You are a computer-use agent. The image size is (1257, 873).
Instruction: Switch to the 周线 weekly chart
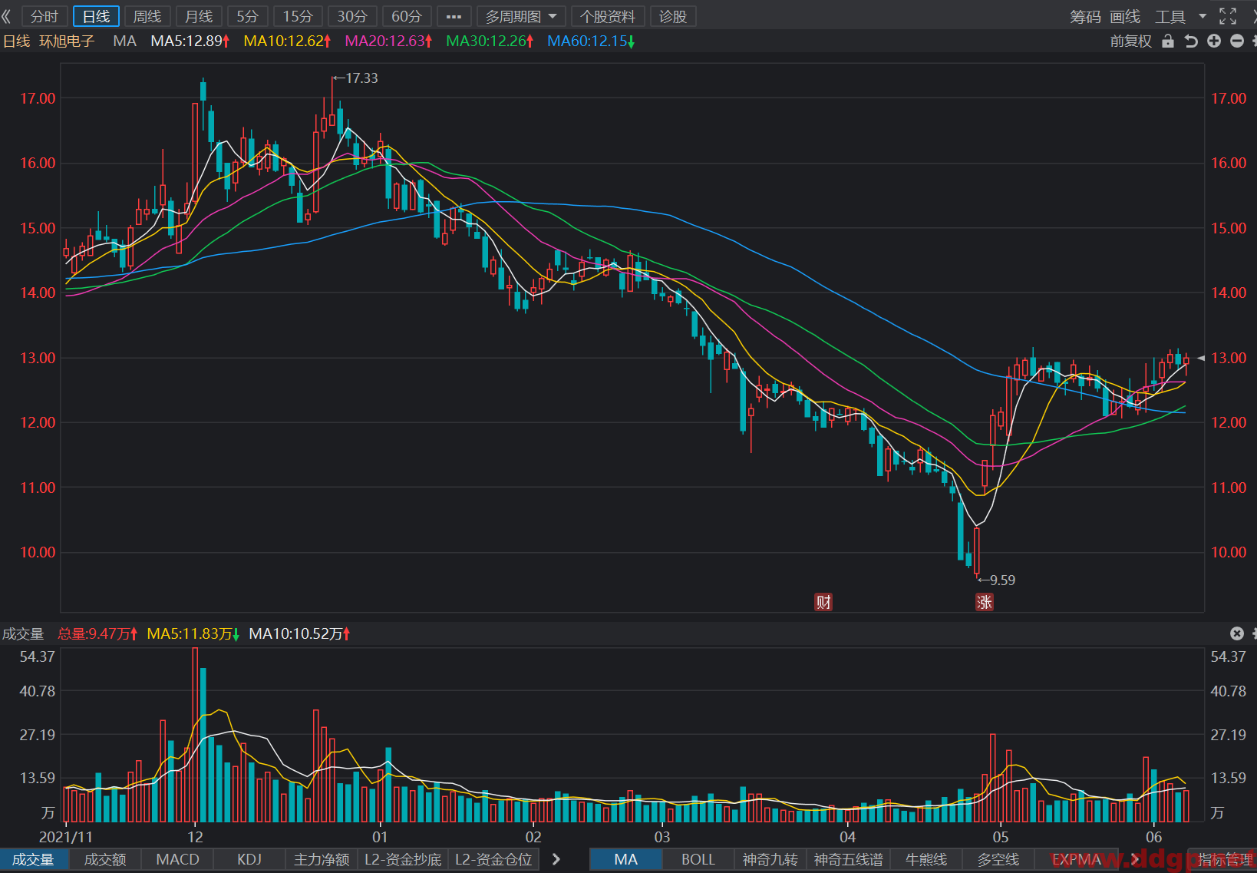click(x=147, y=16)
